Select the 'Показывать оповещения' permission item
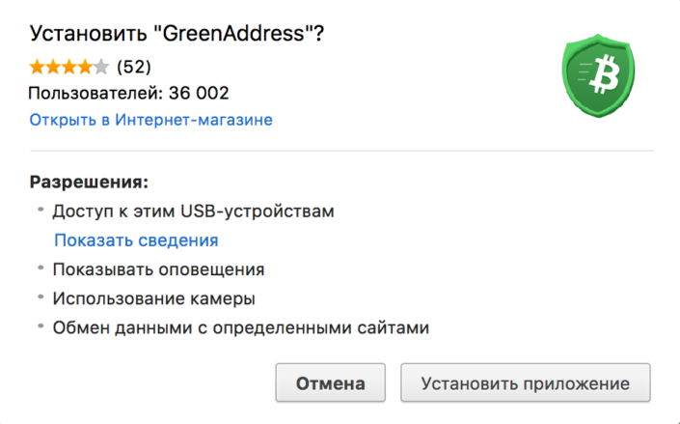The width and height of the screenshot is (680, 424). click(159, 269)
